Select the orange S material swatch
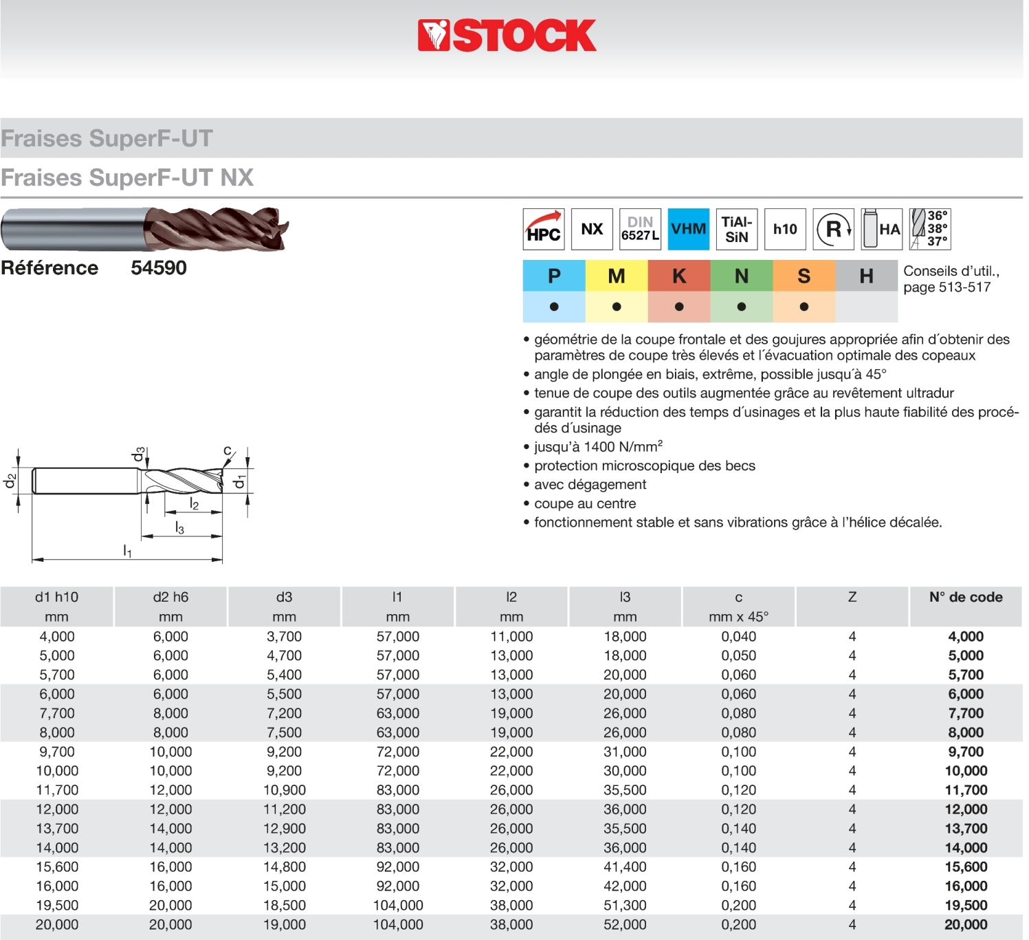Image resolution: width=1029 pixels, height=940 pixels. pos(804,292)
